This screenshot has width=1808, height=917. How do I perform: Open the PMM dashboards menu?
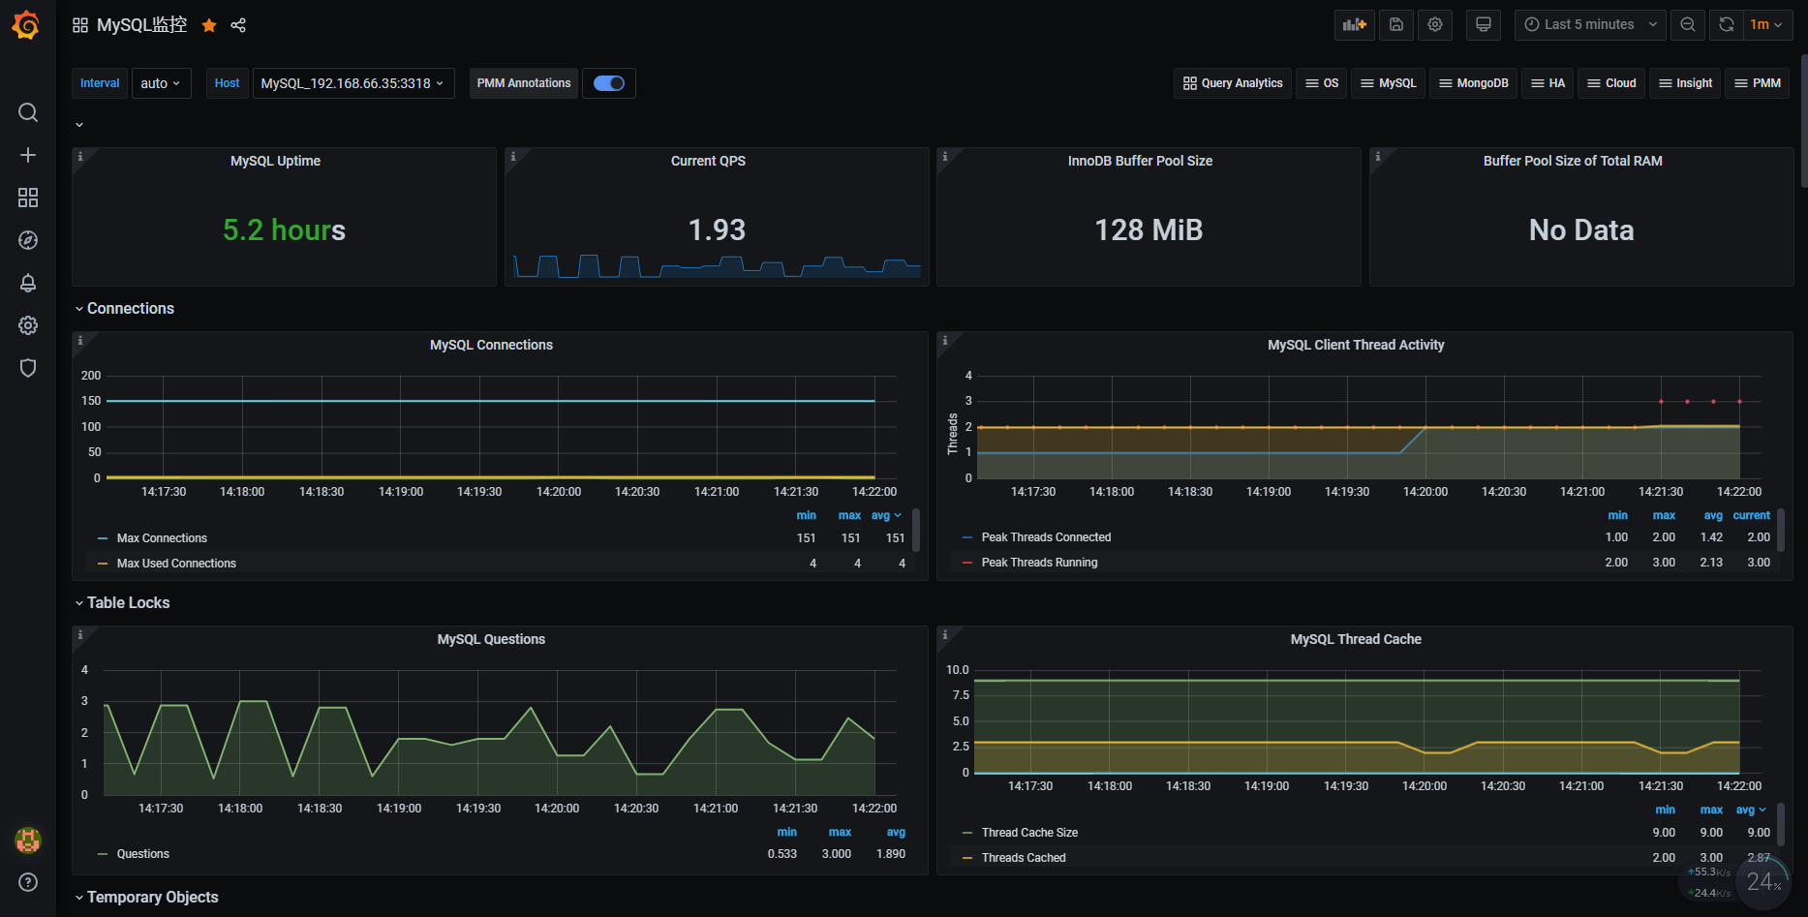[1758, 83]
